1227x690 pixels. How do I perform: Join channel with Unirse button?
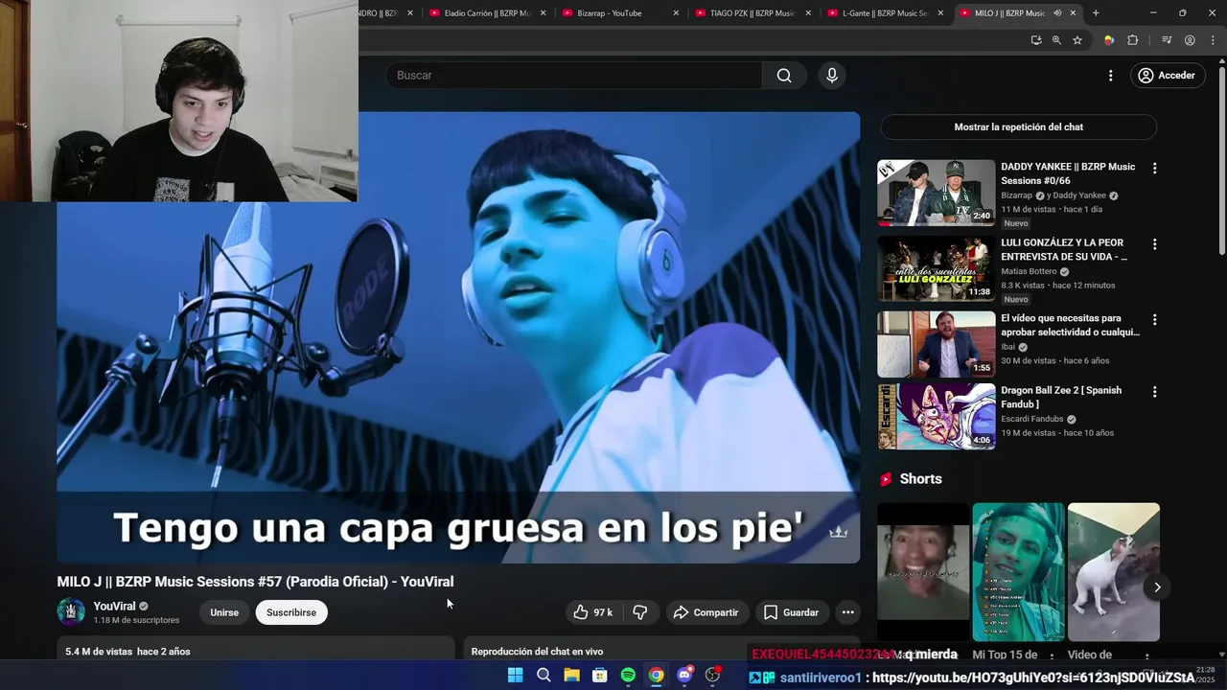pyautogui.click(x=224, y=612)
